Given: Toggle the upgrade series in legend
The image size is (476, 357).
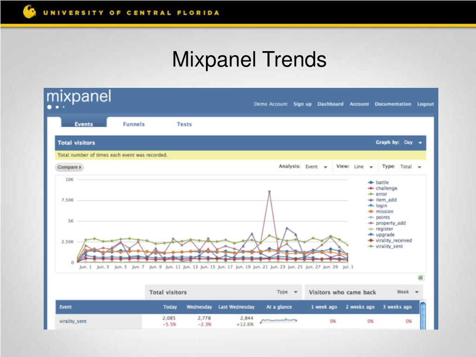Looking at the screenshot, I should pyautogui.click(x=381, y=235).
